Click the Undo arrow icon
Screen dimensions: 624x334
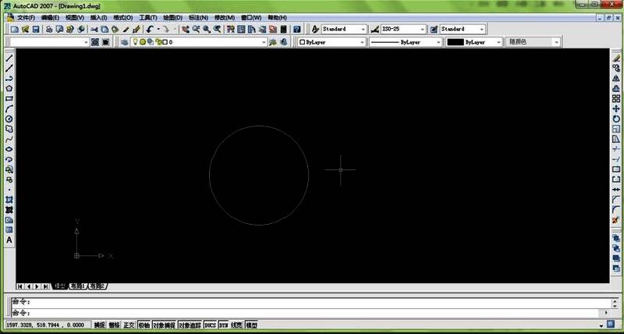(150, 29)
